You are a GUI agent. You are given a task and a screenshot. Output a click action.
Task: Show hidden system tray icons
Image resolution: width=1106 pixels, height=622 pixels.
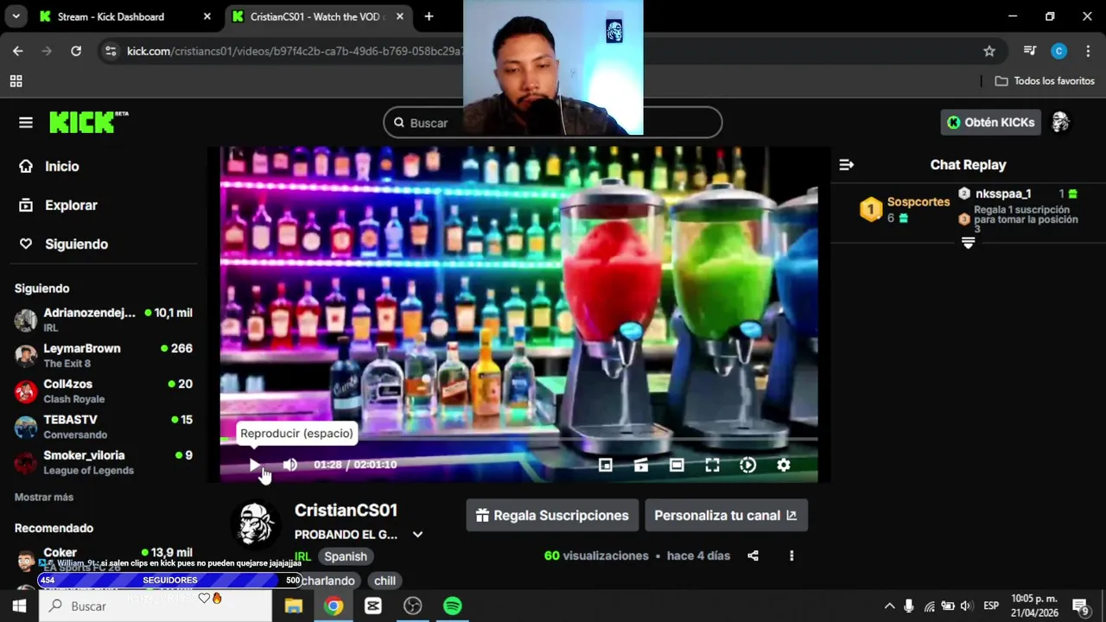coord(889,606)
